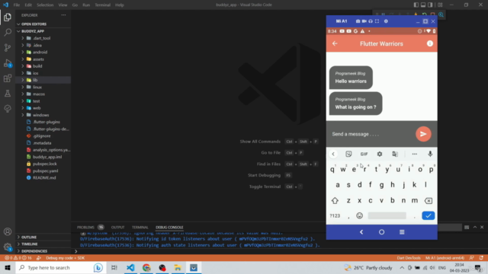Open keyboard sticker icon
The image size is (488, 274).
348,154
